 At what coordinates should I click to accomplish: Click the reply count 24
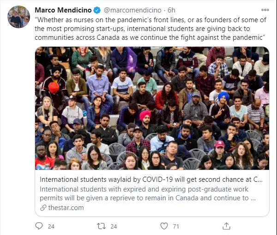click(51, 227)
